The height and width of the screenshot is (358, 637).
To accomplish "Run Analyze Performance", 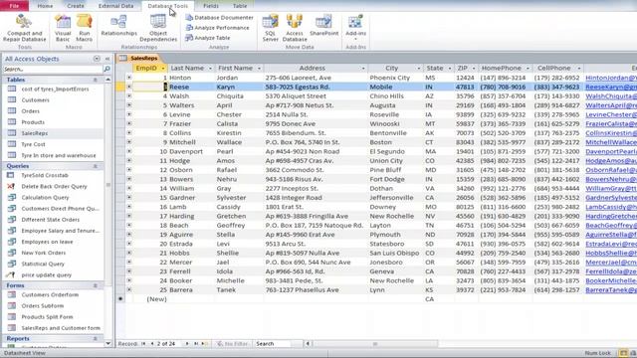I will (x=217, y=28).
